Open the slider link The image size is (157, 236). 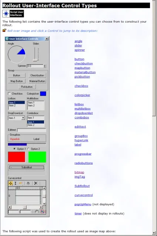[78, 46]
